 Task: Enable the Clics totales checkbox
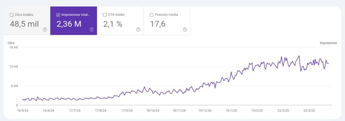coord(11,15)
